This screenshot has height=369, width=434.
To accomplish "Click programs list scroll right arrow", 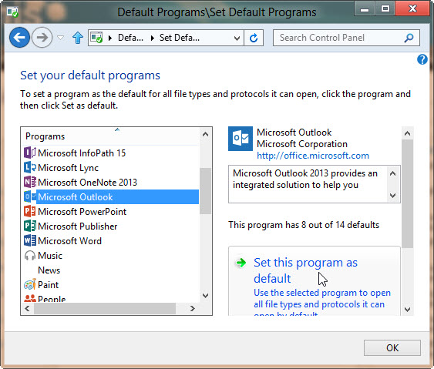I will [193, 308].
